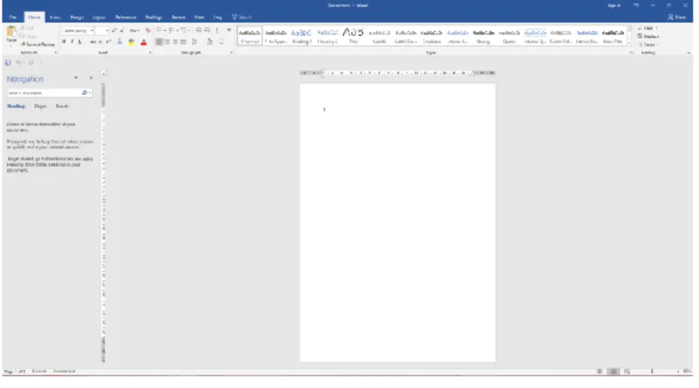699x388 pixels.
Task: Click the Undo icon in quick access toolbar
Action: pyautogui.click(x=18, y=62)
